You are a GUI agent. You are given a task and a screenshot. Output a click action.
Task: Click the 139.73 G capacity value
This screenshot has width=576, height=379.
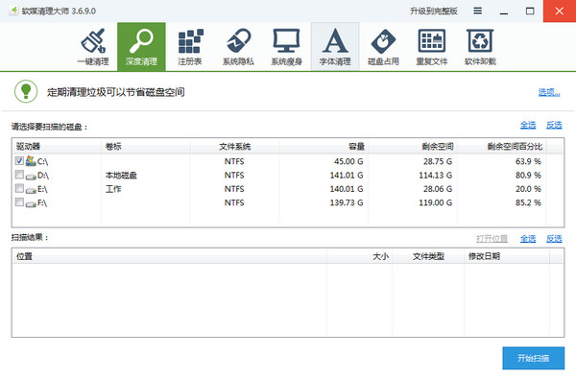(347, 202)
